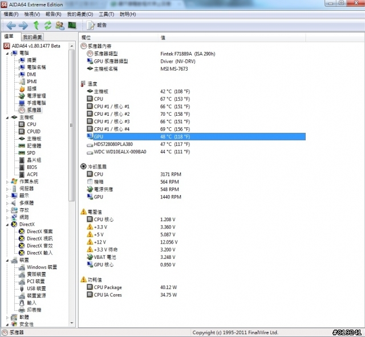365x337 pixels.
Task: Click the BIOS chip icon in tree
Action: 22,167
